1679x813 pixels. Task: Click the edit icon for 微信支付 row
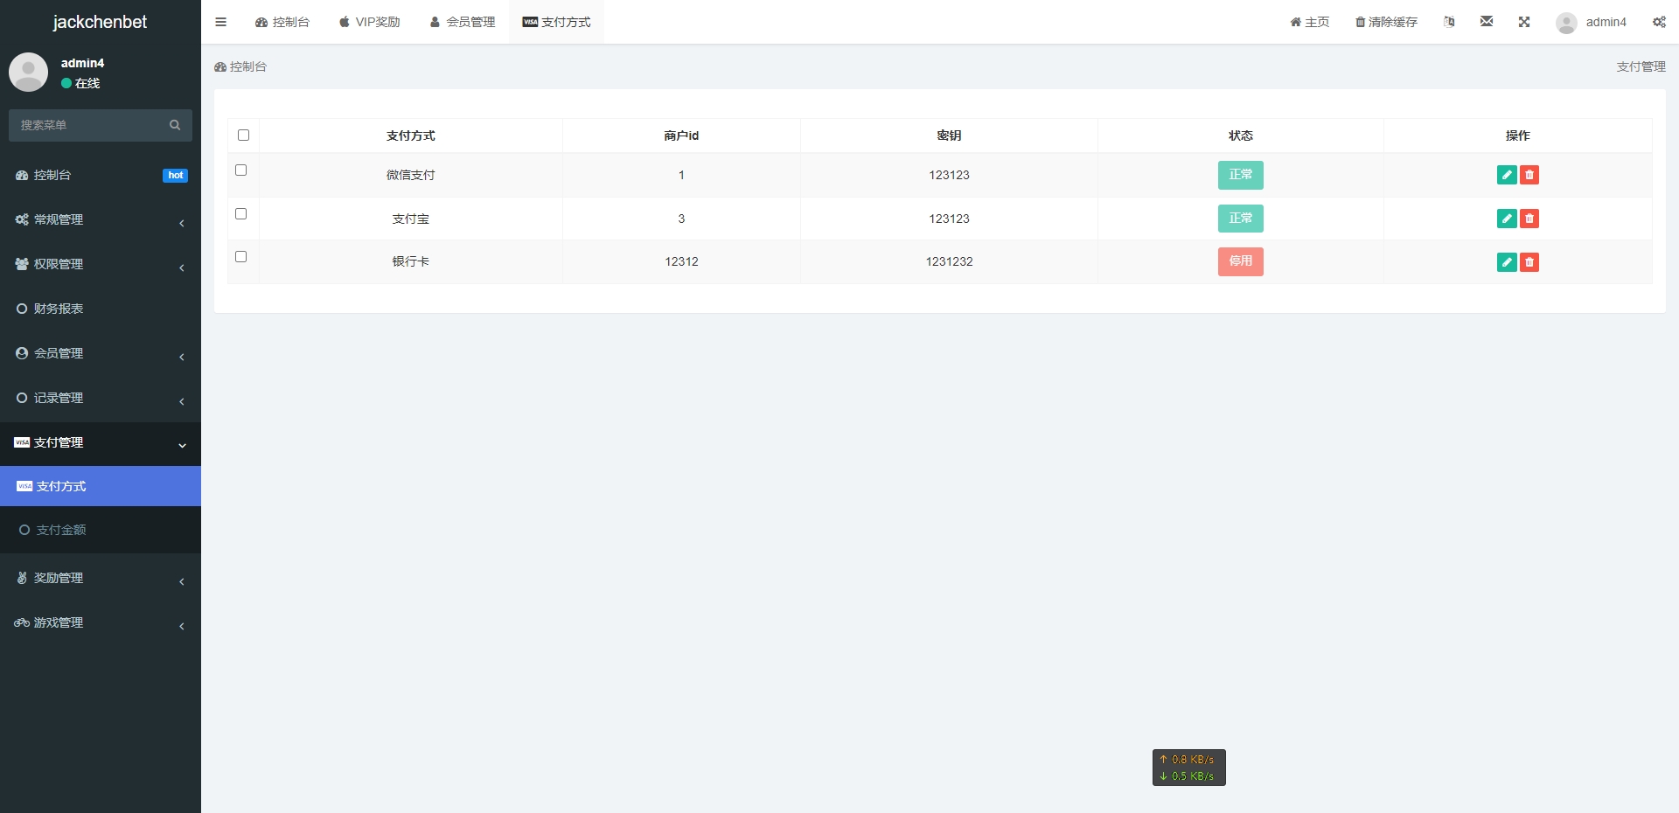point(1506,175)
